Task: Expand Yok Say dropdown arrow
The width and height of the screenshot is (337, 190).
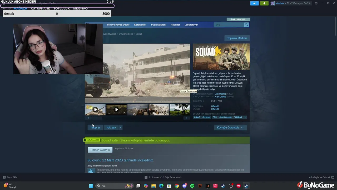Action: [x=121, y=127]
